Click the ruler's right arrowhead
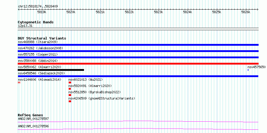Viewport: 267px width, 133px height. [x=258, y=10]
